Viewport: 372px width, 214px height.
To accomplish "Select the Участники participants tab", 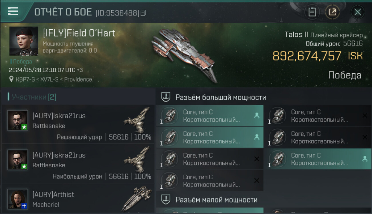I will coord(32,97).
